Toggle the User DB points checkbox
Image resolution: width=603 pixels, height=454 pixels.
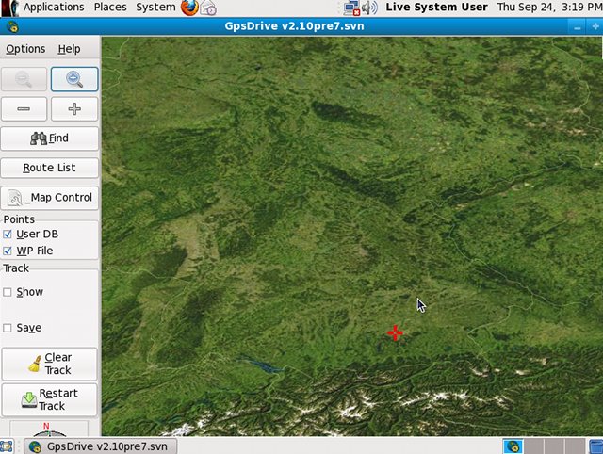click(8, 235)
